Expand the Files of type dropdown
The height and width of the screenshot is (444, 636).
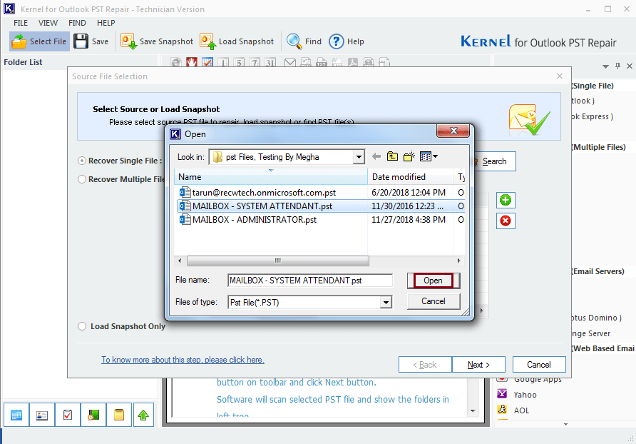tap(386, 302)
